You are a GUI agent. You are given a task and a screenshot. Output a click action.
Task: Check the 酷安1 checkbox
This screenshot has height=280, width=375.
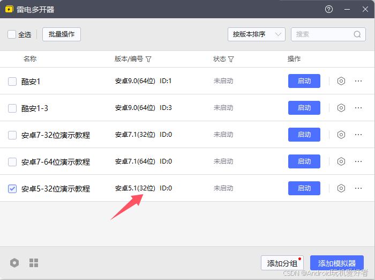coord(12,82)
